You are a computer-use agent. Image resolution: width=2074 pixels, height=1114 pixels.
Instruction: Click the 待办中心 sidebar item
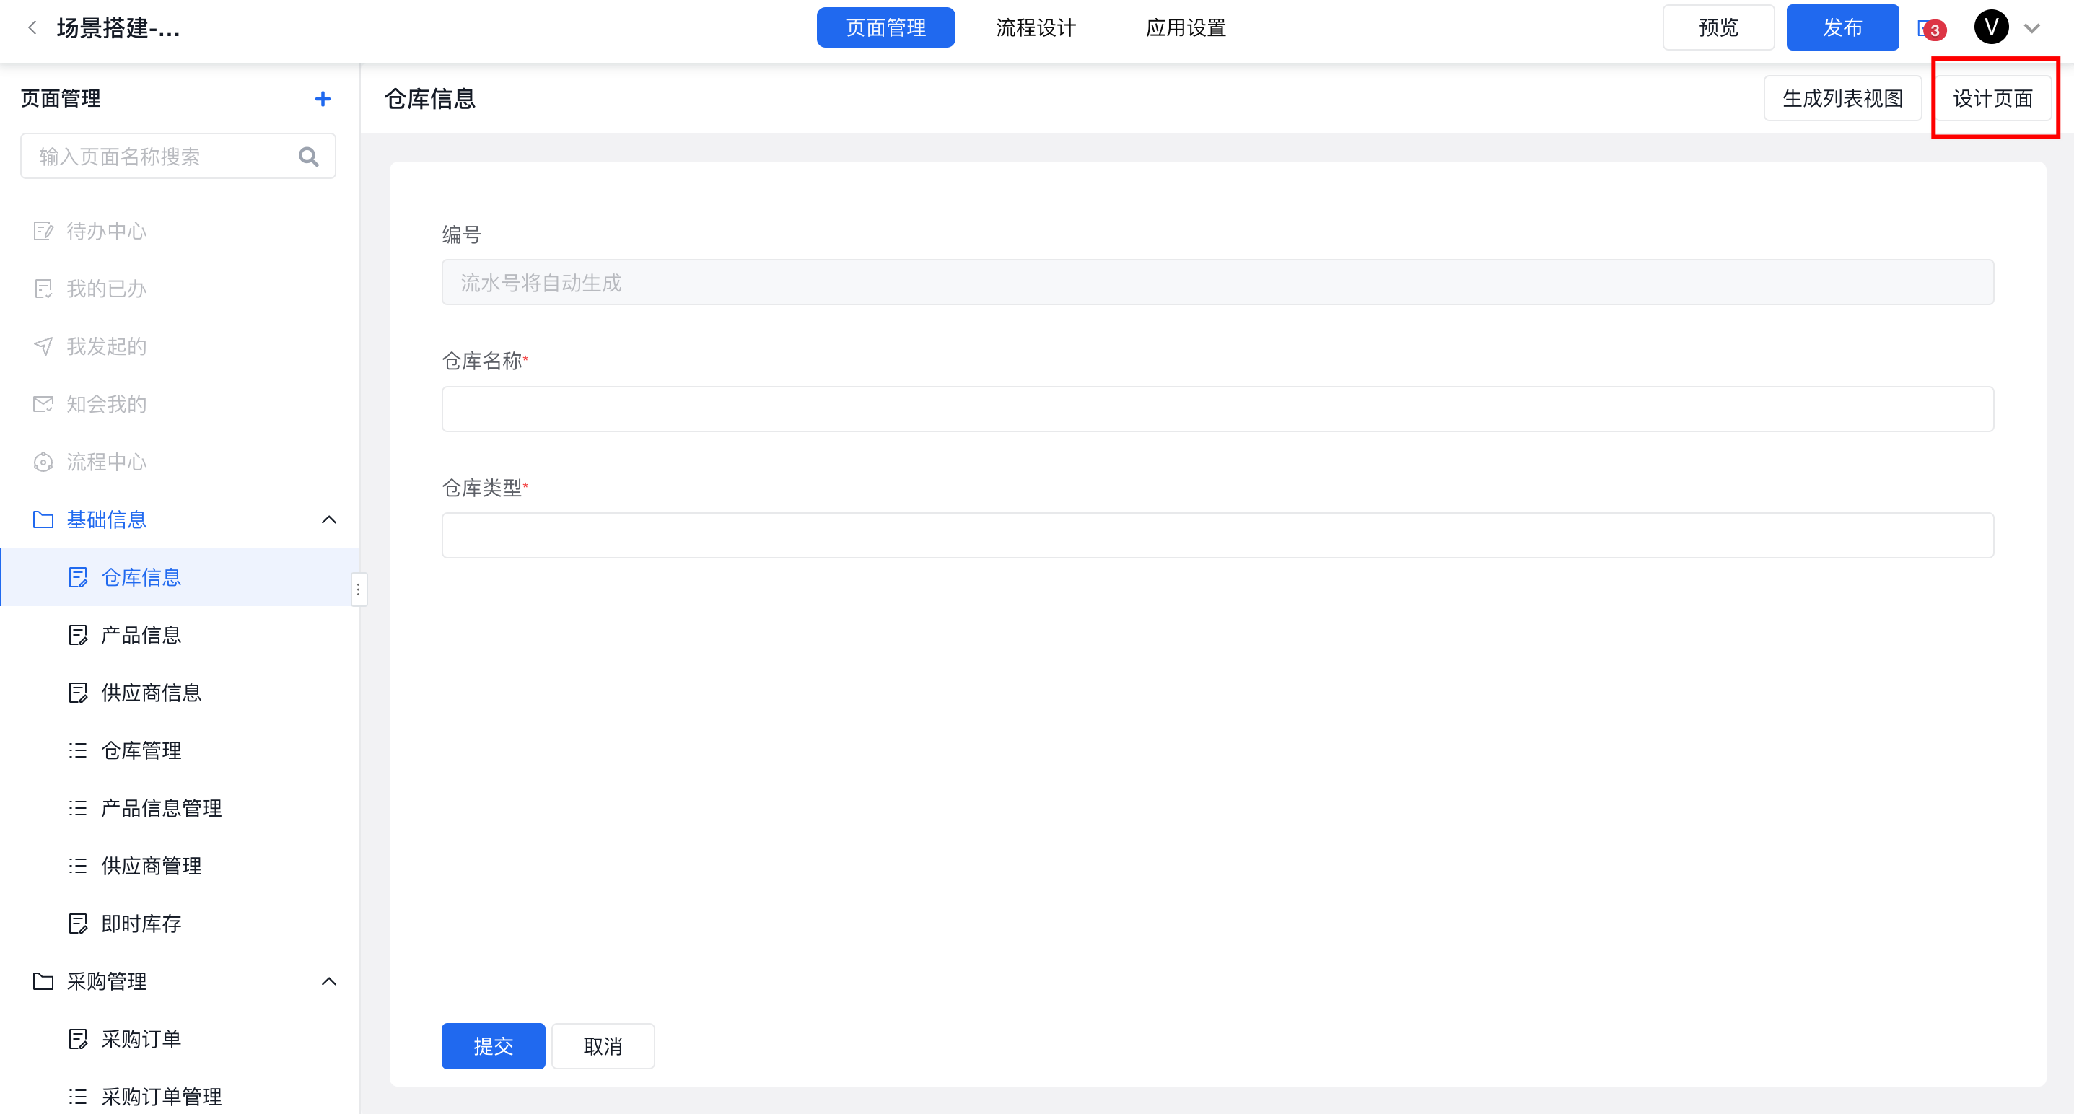(106, 231)
